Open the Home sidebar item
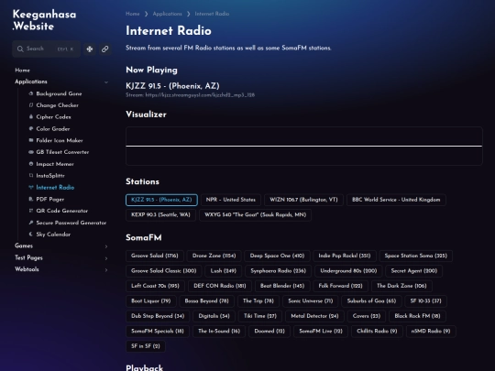The image size is (495, 371). pos(22,70)
